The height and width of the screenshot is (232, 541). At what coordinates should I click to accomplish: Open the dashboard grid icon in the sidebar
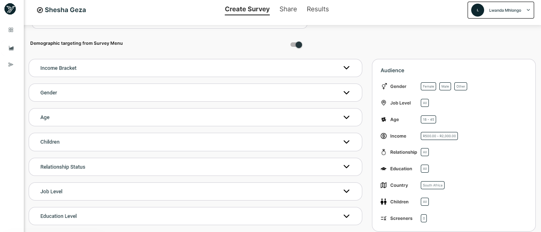[x=11, y=30]
